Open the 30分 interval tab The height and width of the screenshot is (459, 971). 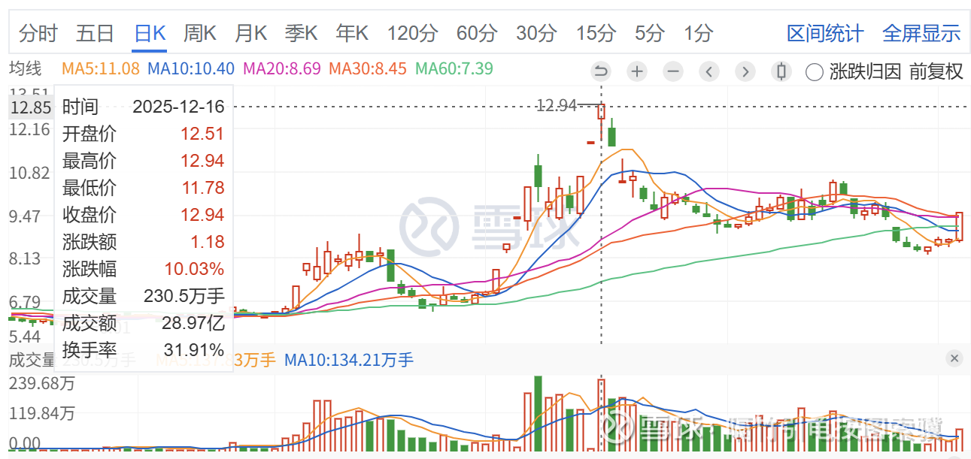536,33
